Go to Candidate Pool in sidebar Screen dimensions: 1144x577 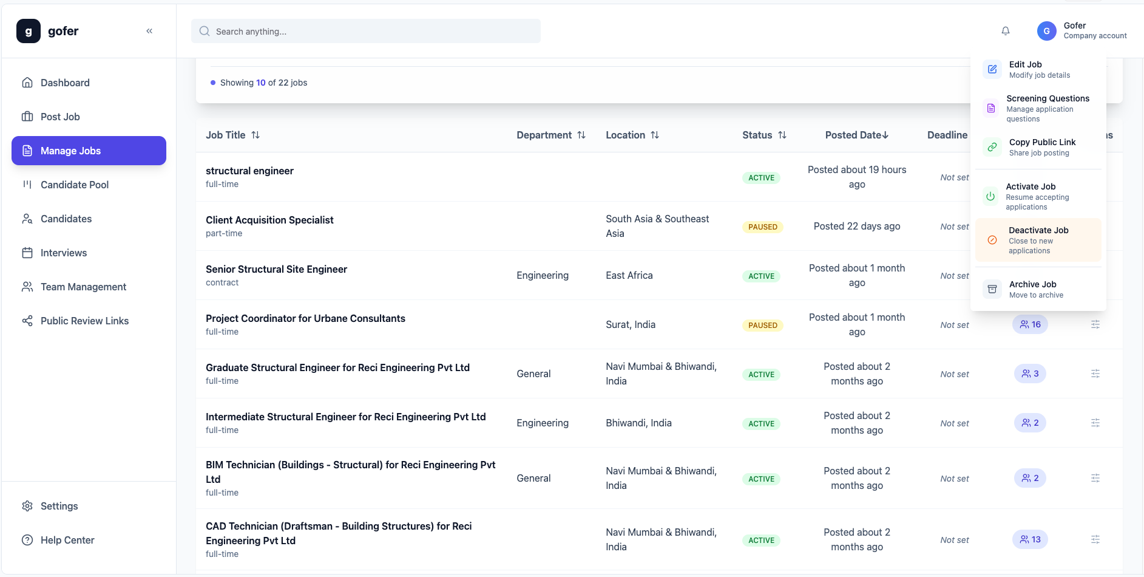(75, 185)
